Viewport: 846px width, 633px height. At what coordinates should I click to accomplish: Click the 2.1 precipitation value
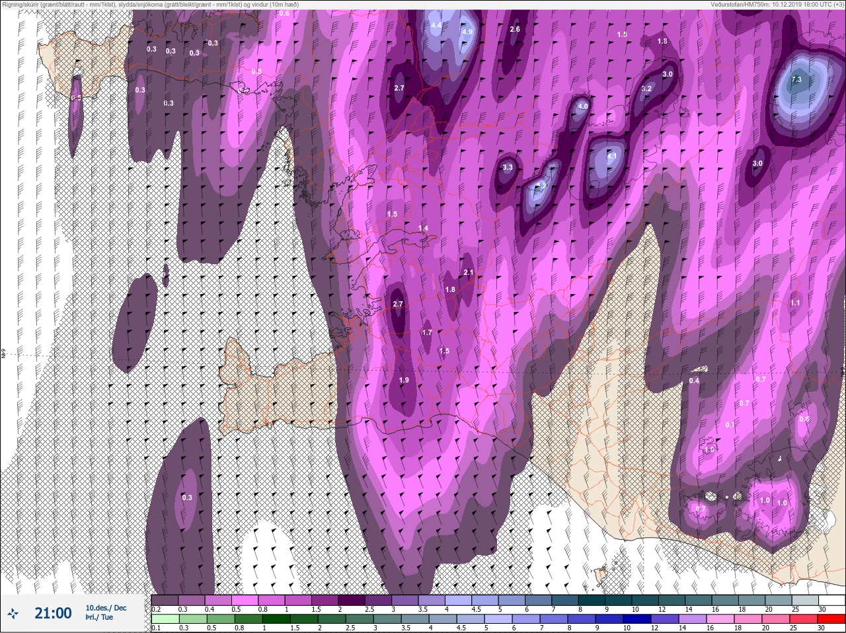click(x=469, y=272)
